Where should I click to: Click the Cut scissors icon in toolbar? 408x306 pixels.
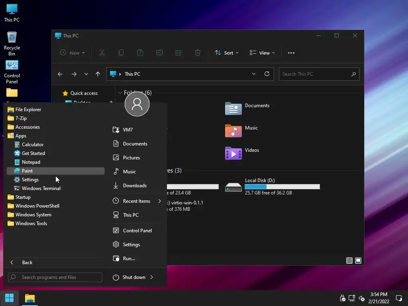pos(102,53)
